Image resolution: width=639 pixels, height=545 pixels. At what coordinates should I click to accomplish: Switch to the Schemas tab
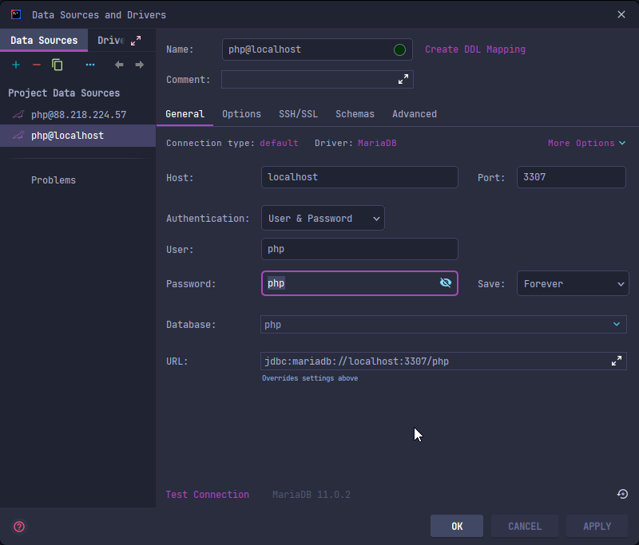[x=355, y=114]
